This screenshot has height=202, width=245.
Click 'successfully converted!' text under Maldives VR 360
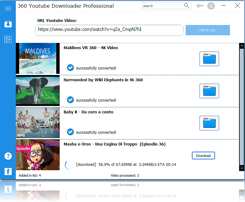click(96, 68)
